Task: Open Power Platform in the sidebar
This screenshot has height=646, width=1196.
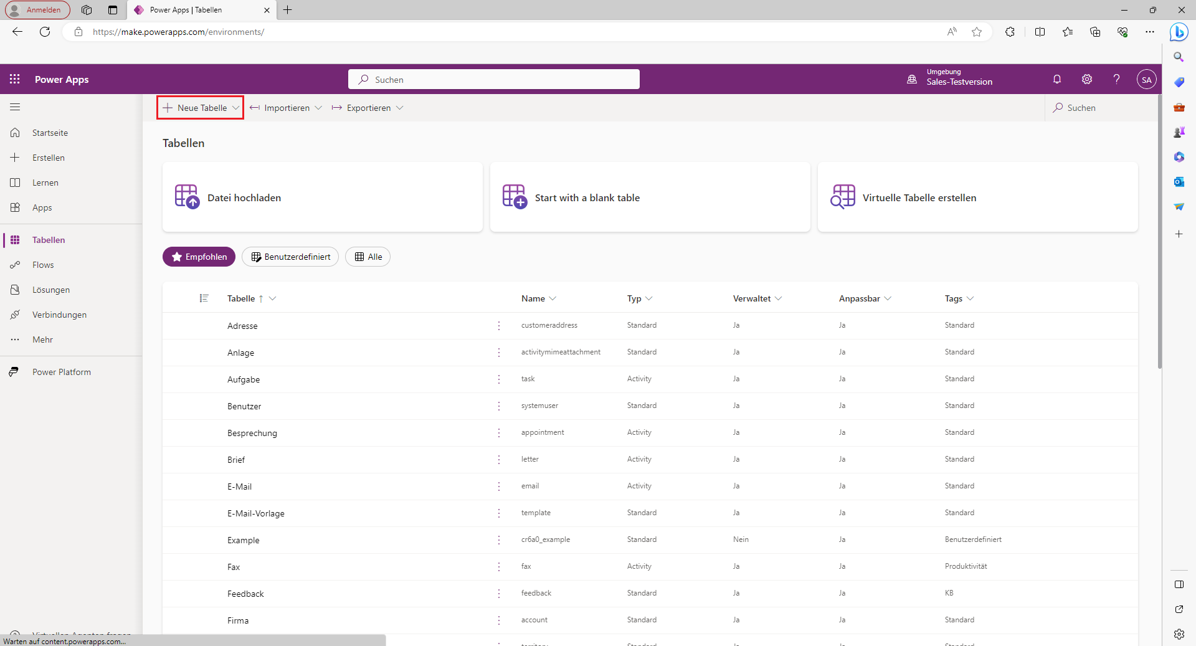Action: (71, 372)
